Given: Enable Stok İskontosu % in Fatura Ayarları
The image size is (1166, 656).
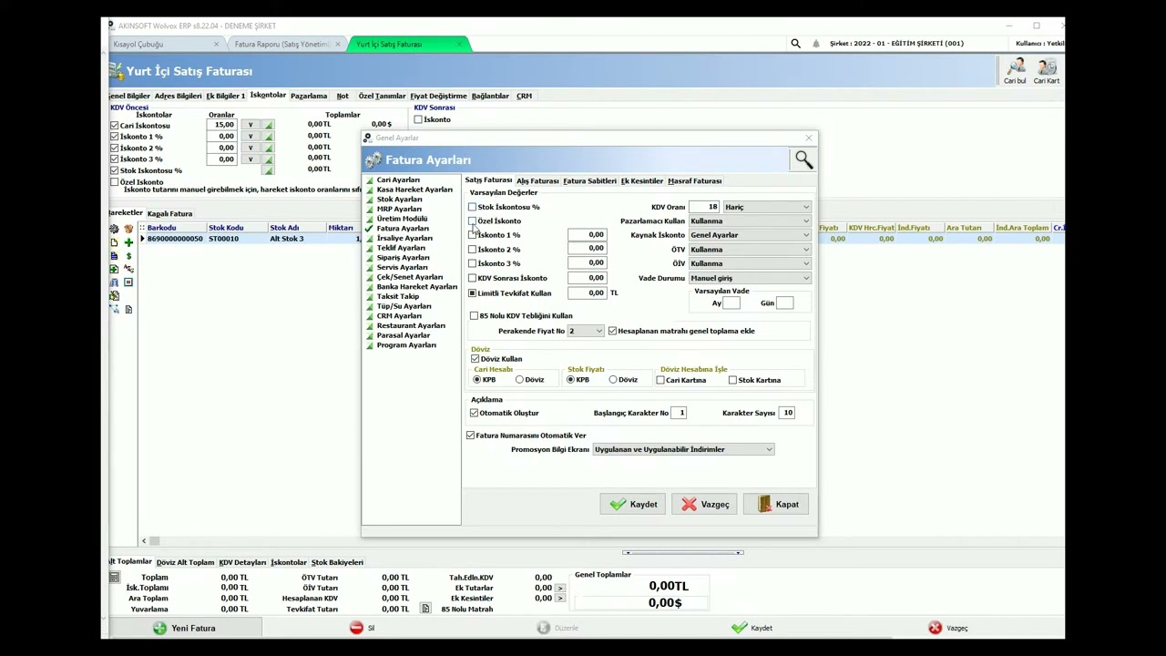Looking at the screenshot, I should [472, 207].
